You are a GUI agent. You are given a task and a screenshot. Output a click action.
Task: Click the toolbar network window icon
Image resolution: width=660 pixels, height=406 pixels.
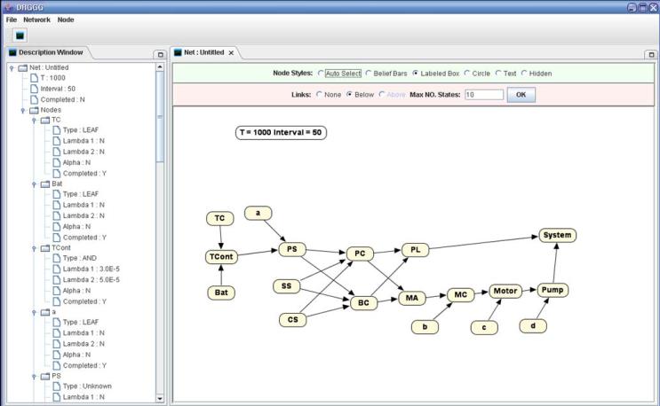click(x=20, y=35)
